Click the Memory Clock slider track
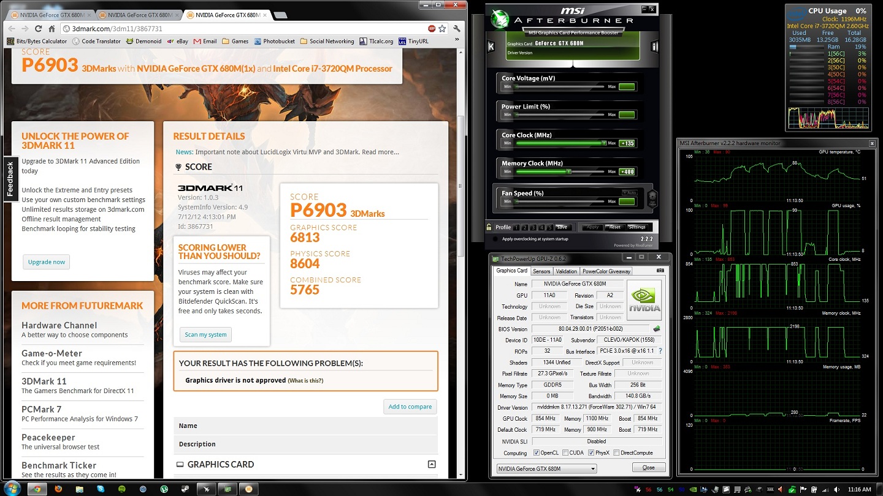This screenshot has width=883, height=496. pyautogui.click(x=560, y=171)
